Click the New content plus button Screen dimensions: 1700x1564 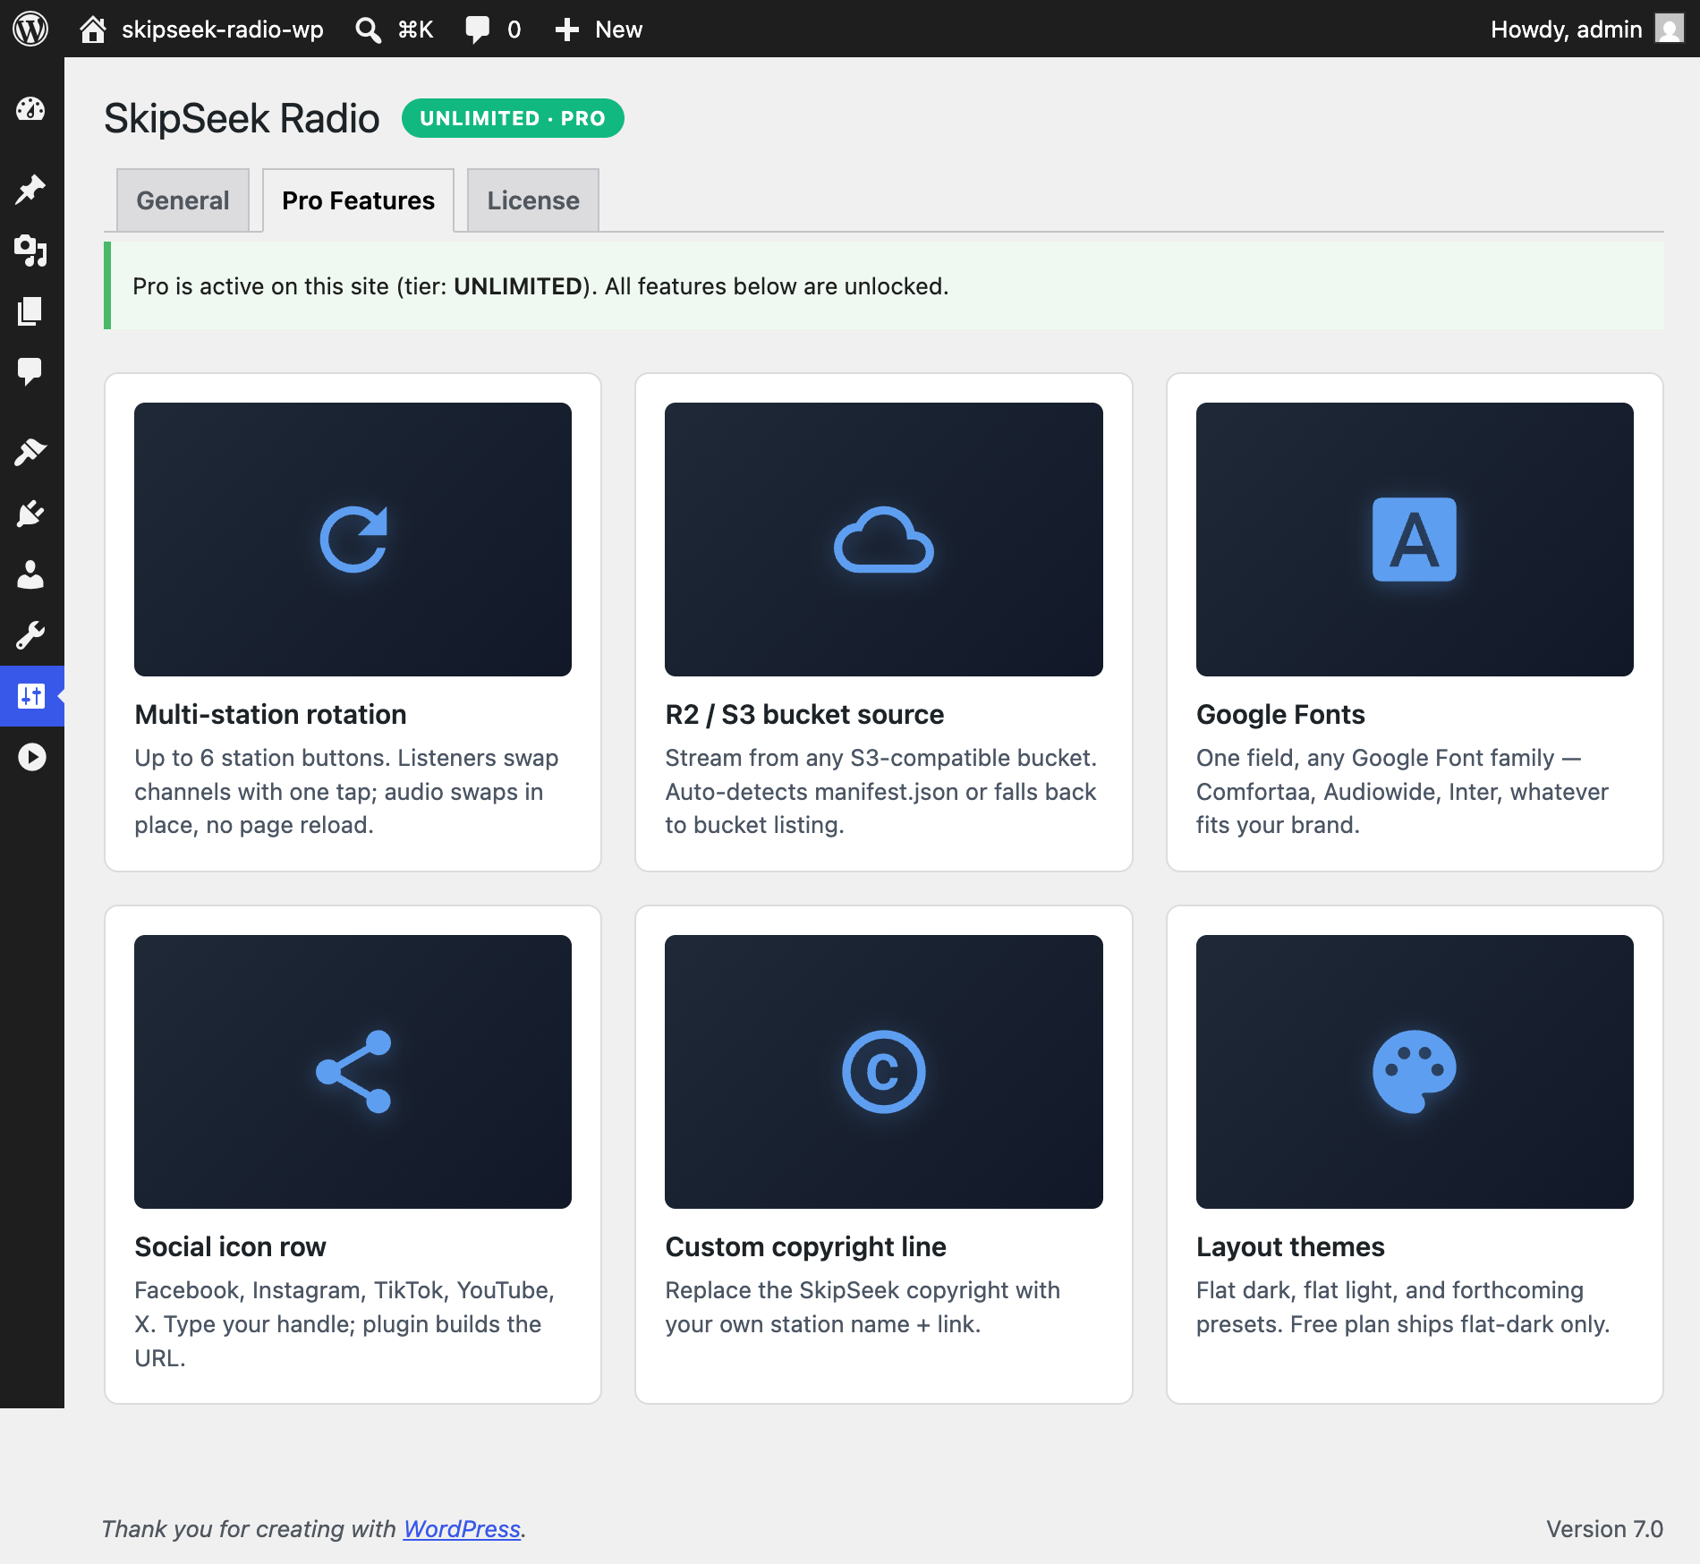(598, 29)
